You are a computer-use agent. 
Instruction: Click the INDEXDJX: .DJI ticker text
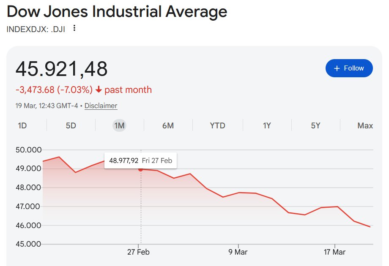click(36, 29)
